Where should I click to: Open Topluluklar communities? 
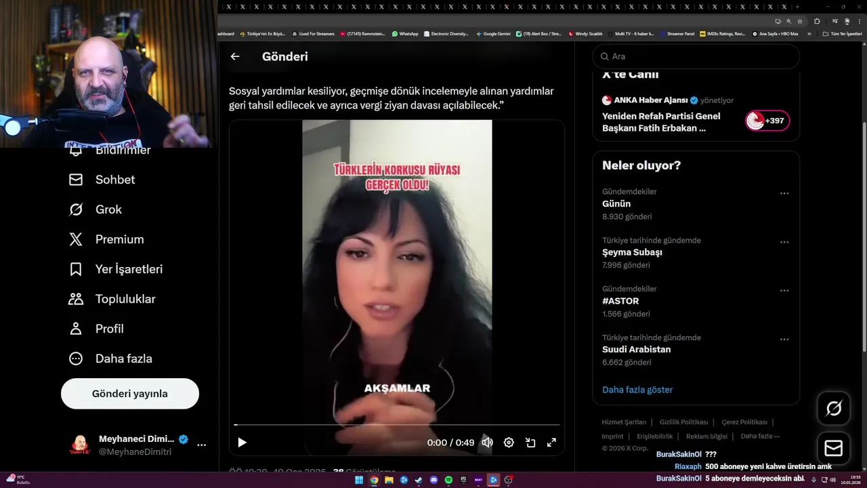112,299
